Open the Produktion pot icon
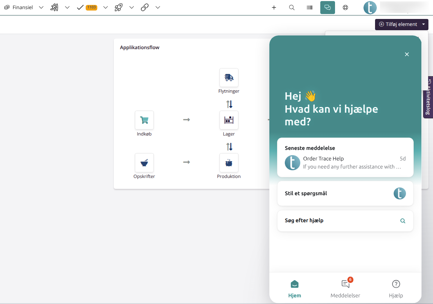The width and height of the screenshot is (433, 304). 229,163
